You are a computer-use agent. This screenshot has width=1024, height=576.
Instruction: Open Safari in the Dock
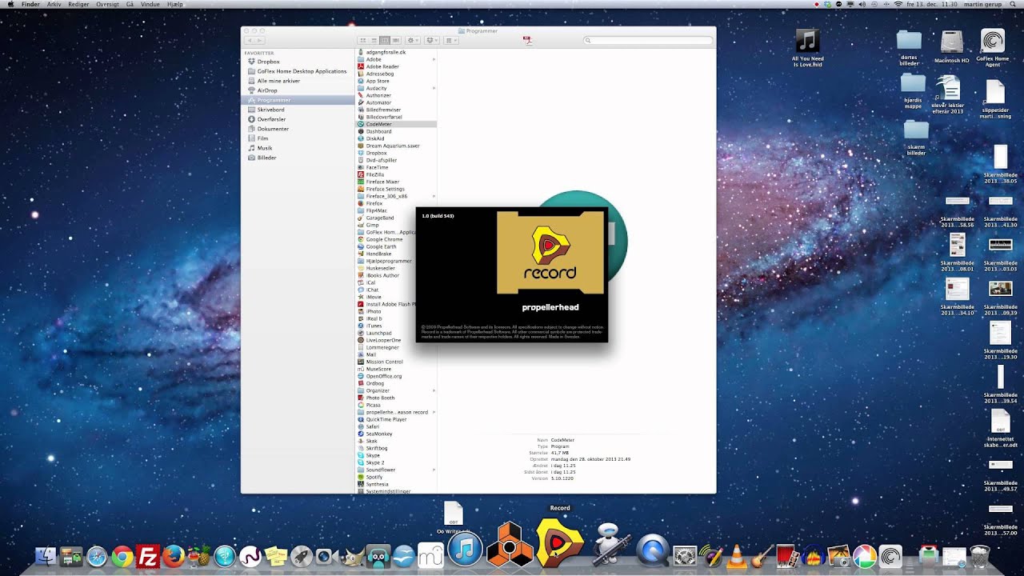97,557
